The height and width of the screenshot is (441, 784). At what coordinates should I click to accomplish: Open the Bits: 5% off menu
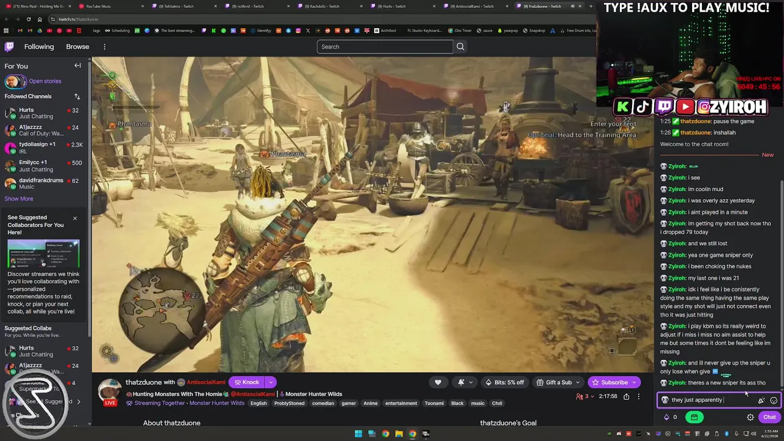505,382
